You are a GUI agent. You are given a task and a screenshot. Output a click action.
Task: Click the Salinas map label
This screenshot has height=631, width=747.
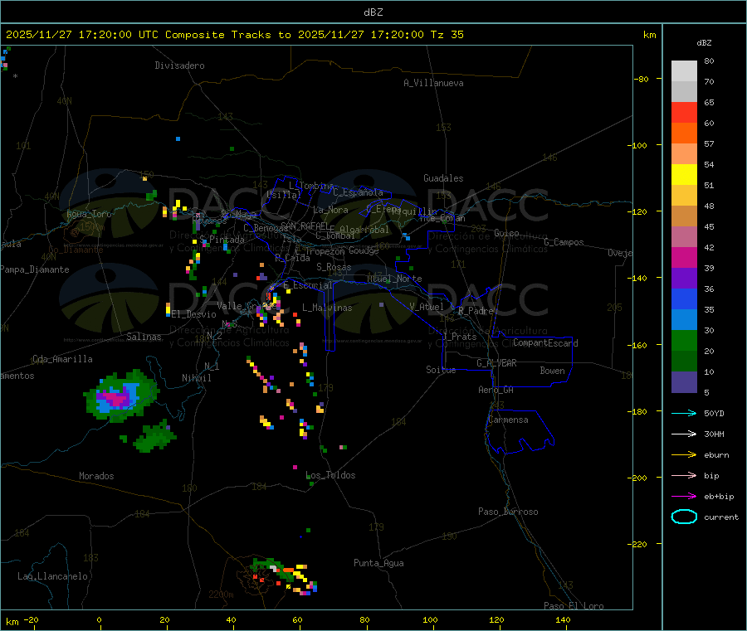click(144, 337)
